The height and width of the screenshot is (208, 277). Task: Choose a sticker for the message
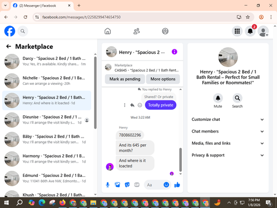coord(127,185)
